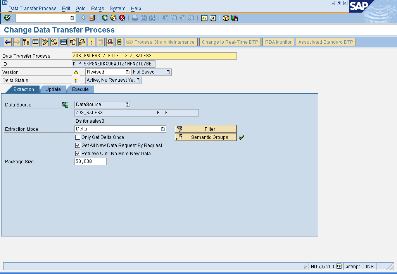Click the hierarchy tree display icon
Screen dimensions: 397x274
tap(26, 42)
